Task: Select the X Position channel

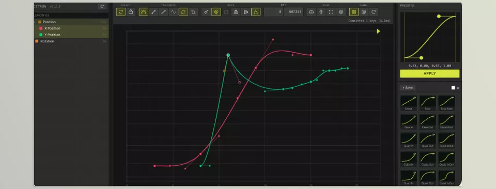Action: click(71, 28)
